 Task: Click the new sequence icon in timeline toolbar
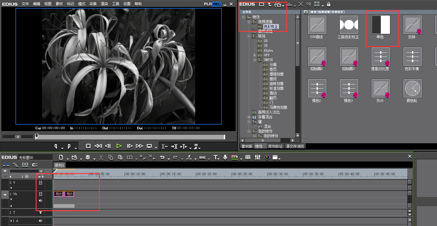[x=61, y=157]
